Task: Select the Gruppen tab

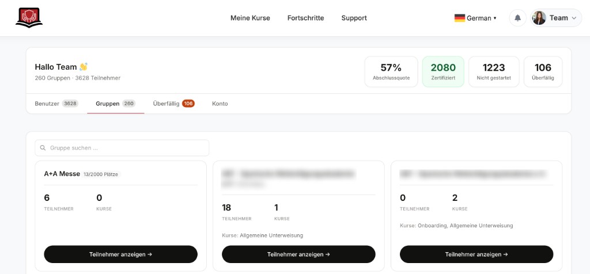Action: (115, 104)
